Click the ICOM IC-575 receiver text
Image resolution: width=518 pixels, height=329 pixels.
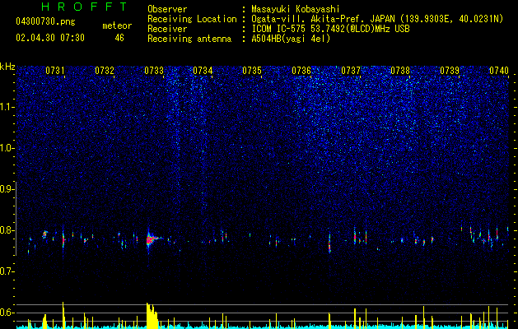coord(330,29)
